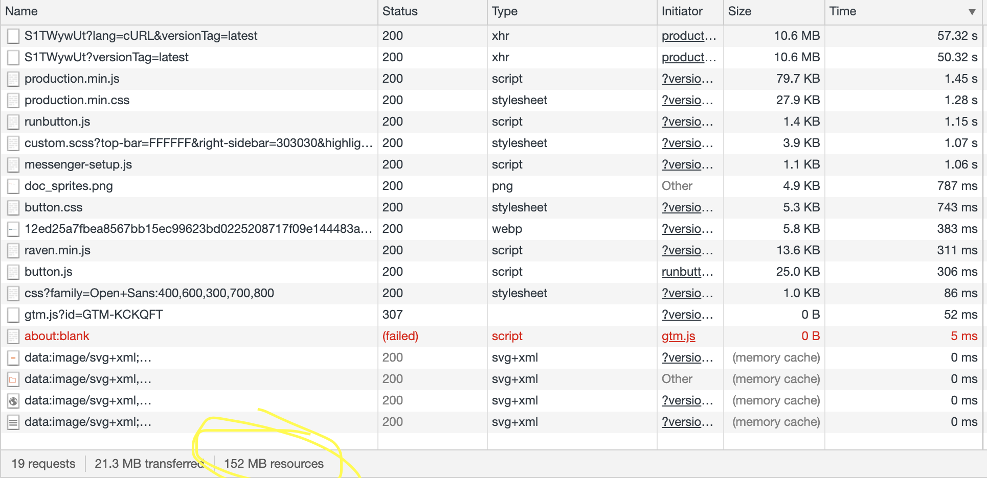The image size is (987, 478).
Task: Click the xhr icon beside S1TWywUt?versionTag=latest
Action: click(13, 57)
